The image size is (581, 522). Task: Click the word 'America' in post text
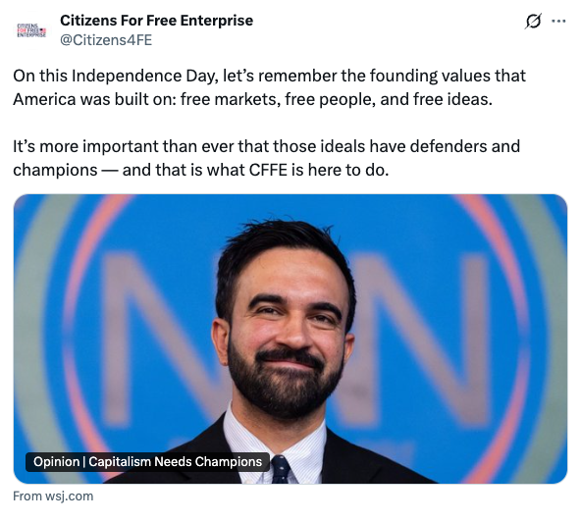[44, 100]
